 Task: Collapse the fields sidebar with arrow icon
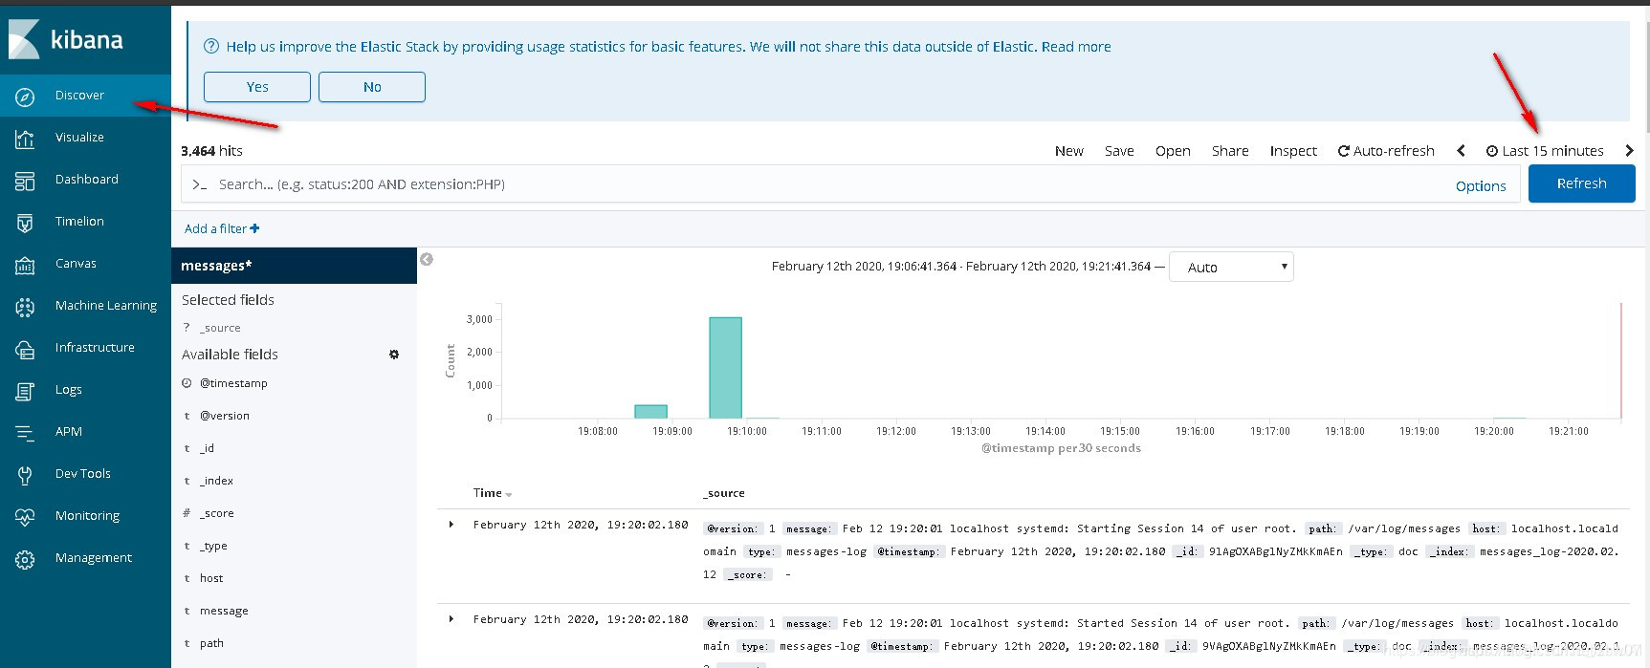pyautogui.click(x=427, y=259)
